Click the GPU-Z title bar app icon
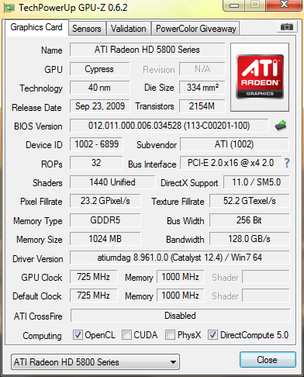The image size is (304, 377). (9, 8)
